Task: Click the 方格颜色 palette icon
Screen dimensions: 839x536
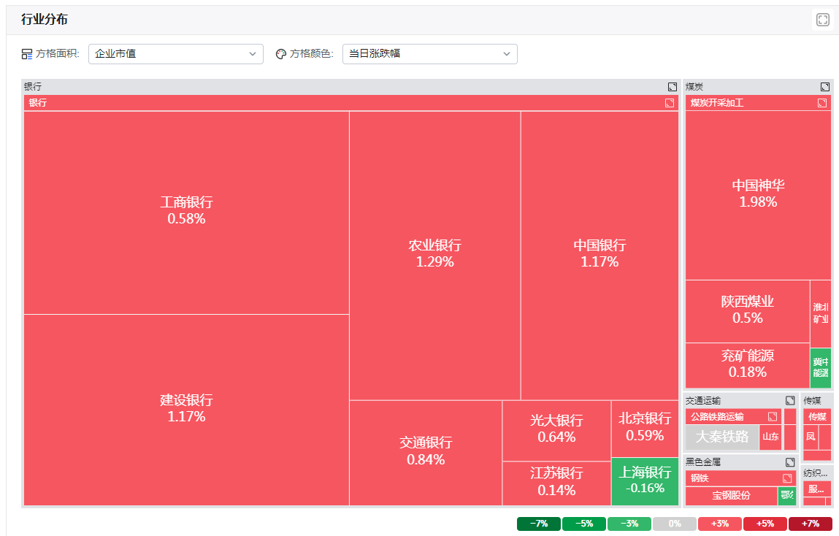Action: coord(281,54)
